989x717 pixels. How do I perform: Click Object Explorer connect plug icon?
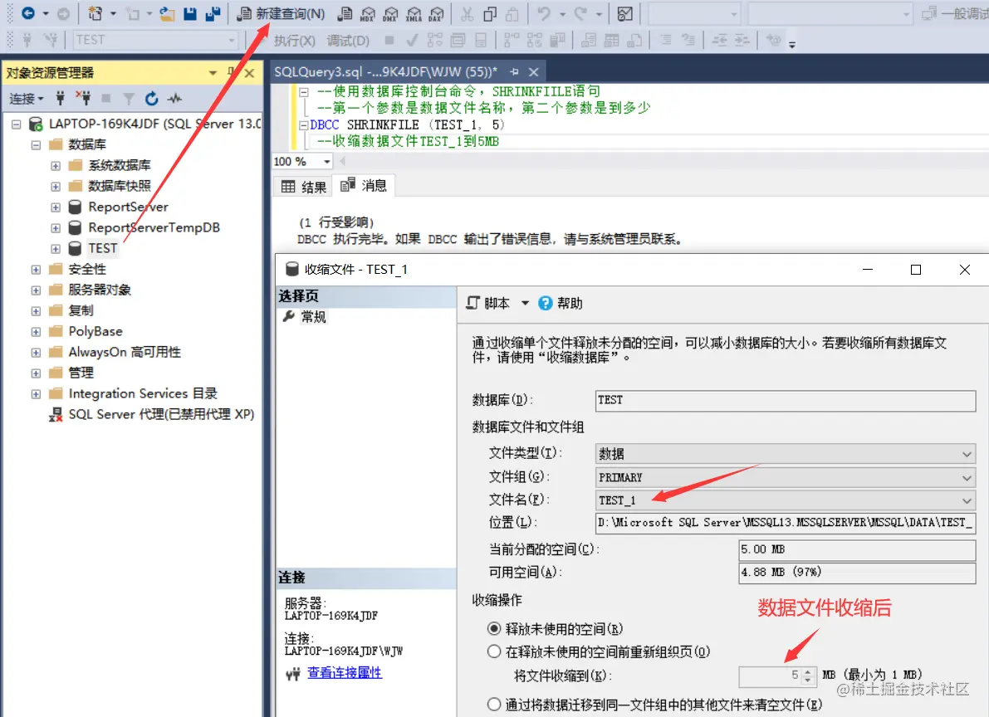[x=61, y=99]
